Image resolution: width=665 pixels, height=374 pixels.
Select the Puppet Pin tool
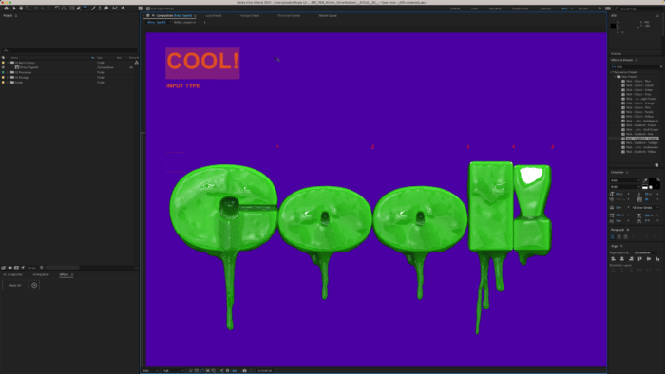coord(123,8)
